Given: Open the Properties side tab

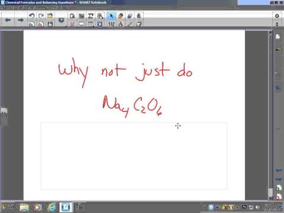Looking at the screenshot, I should 277,87.
